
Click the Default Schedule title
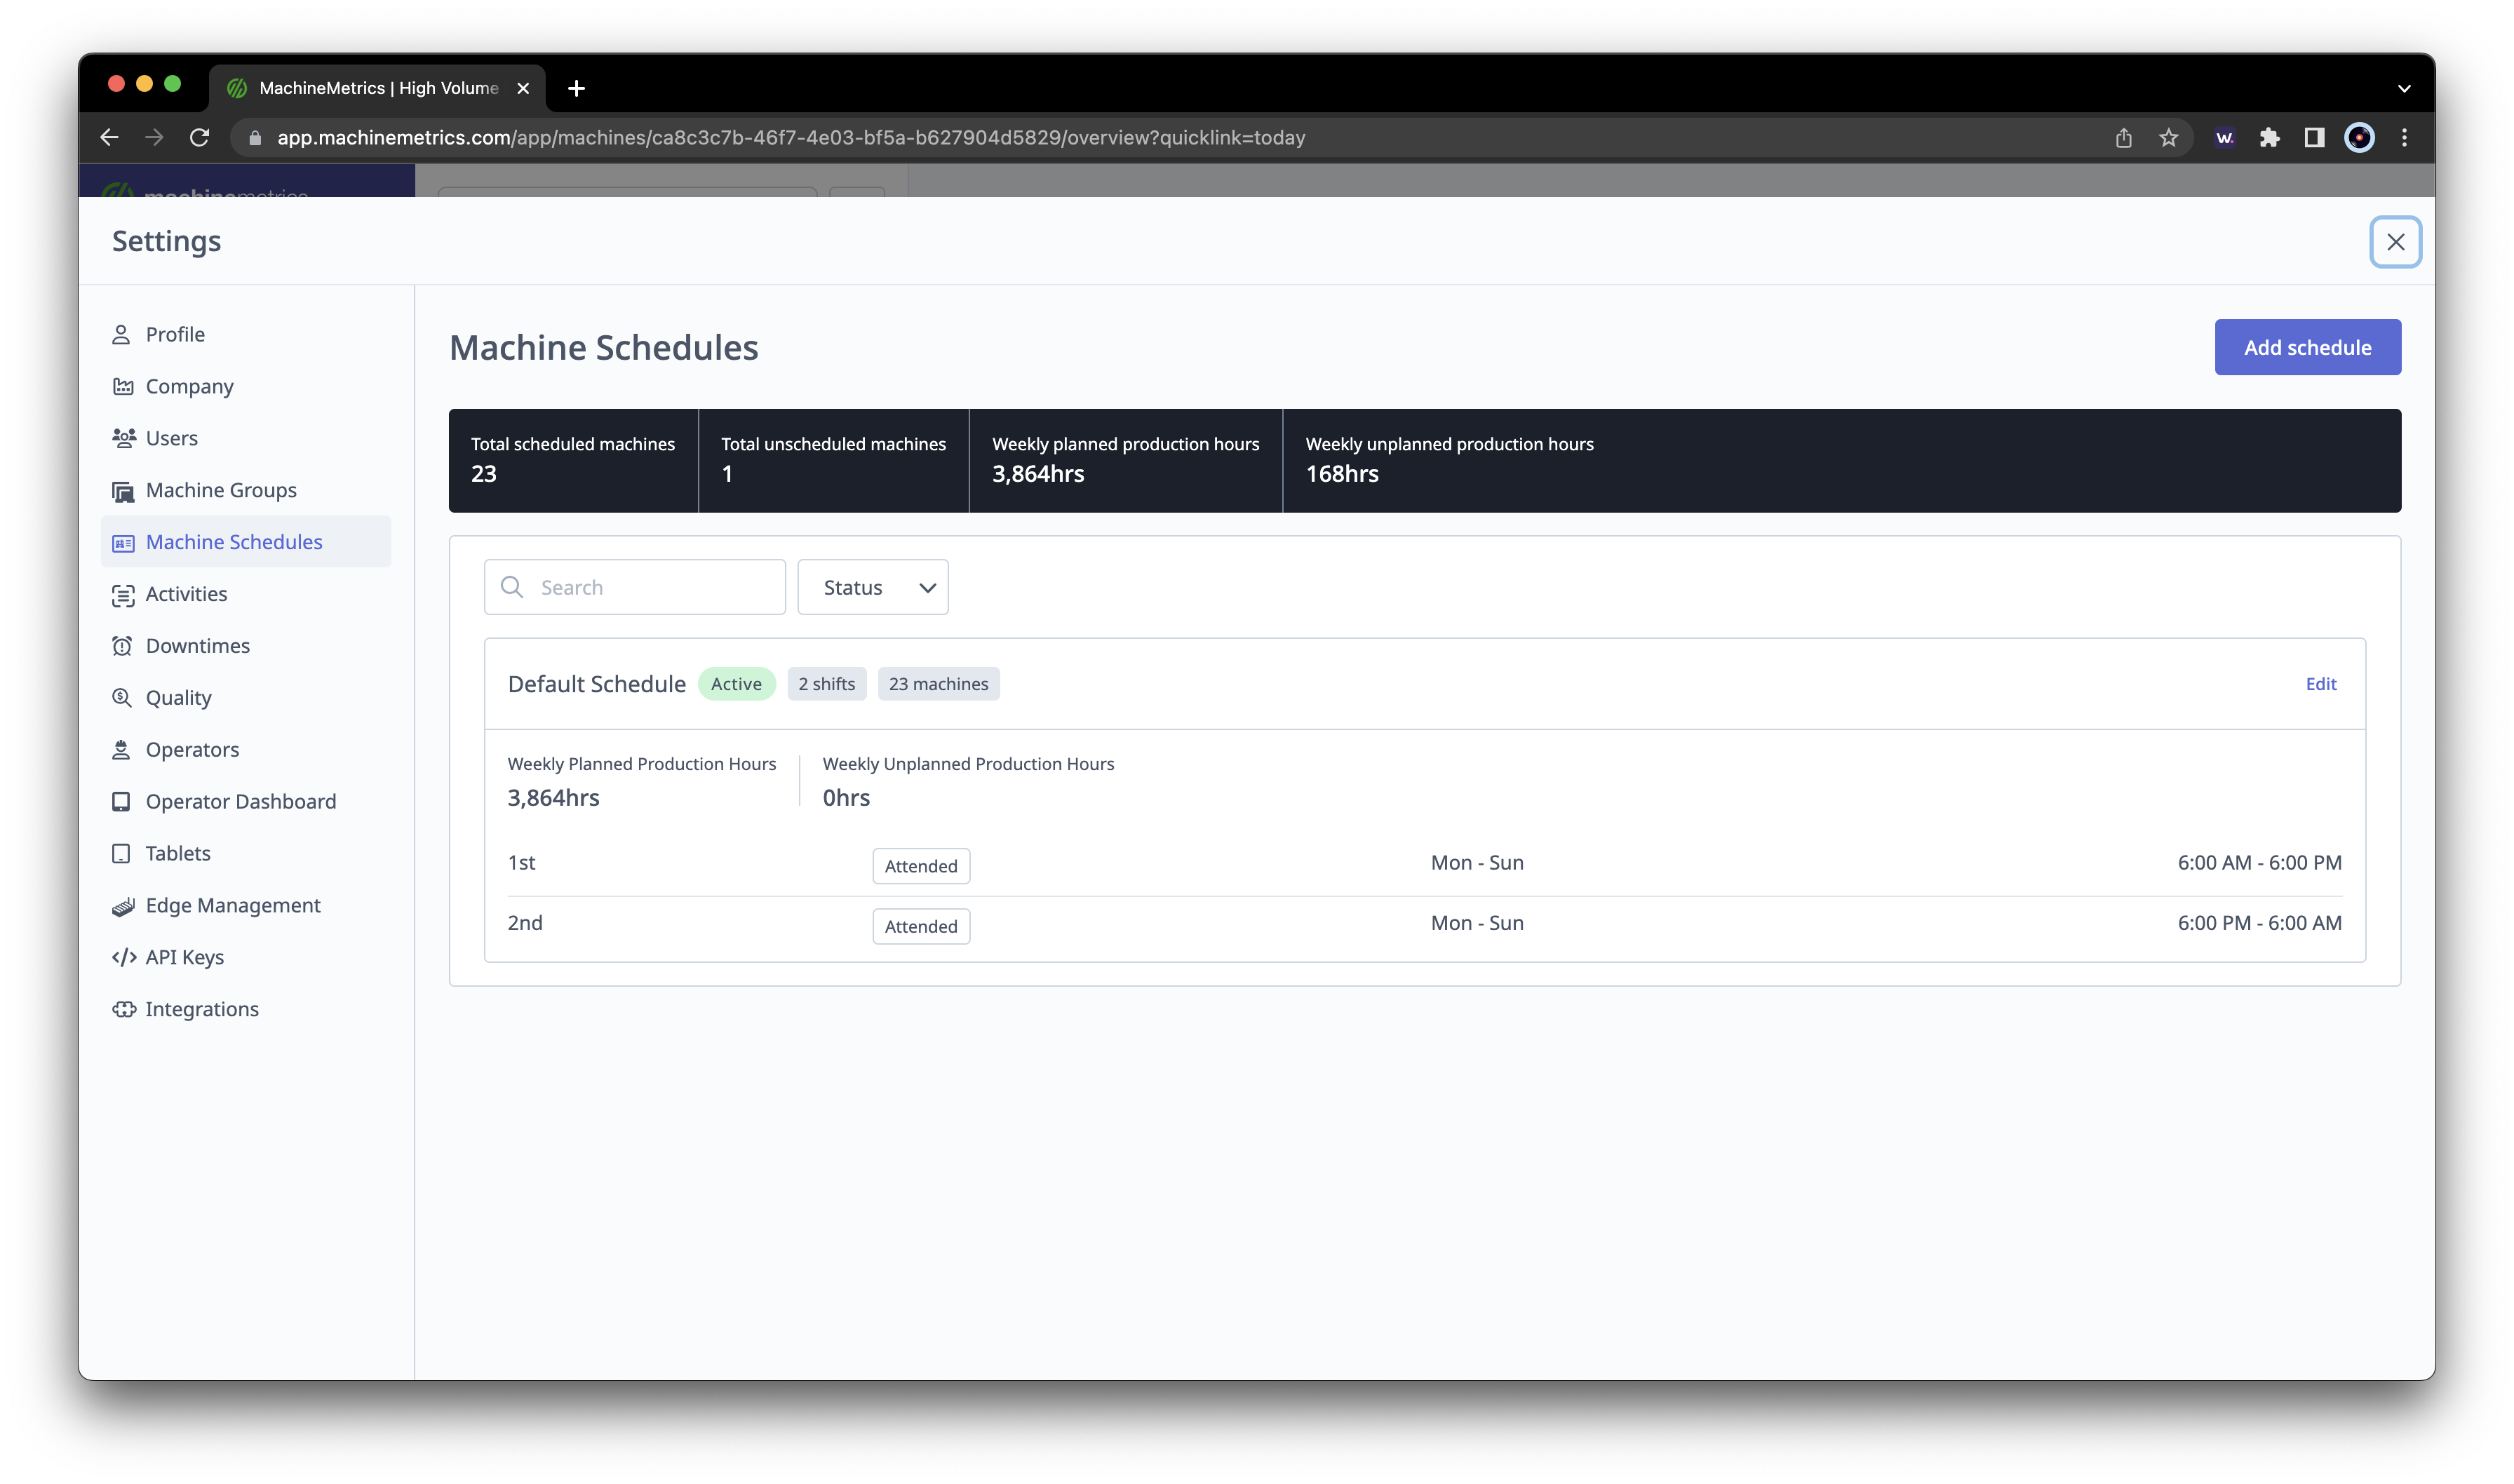pyautogui.click(x=597, y=684)
